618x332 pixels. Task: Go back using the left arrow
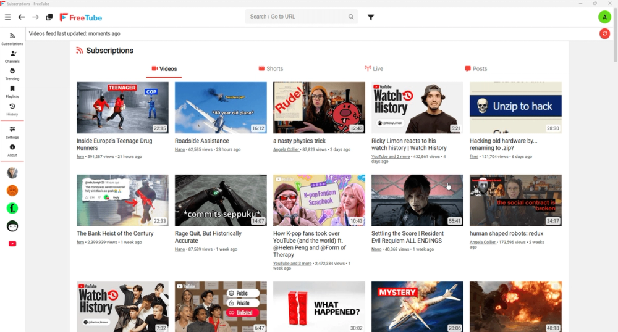coord(21,17)
